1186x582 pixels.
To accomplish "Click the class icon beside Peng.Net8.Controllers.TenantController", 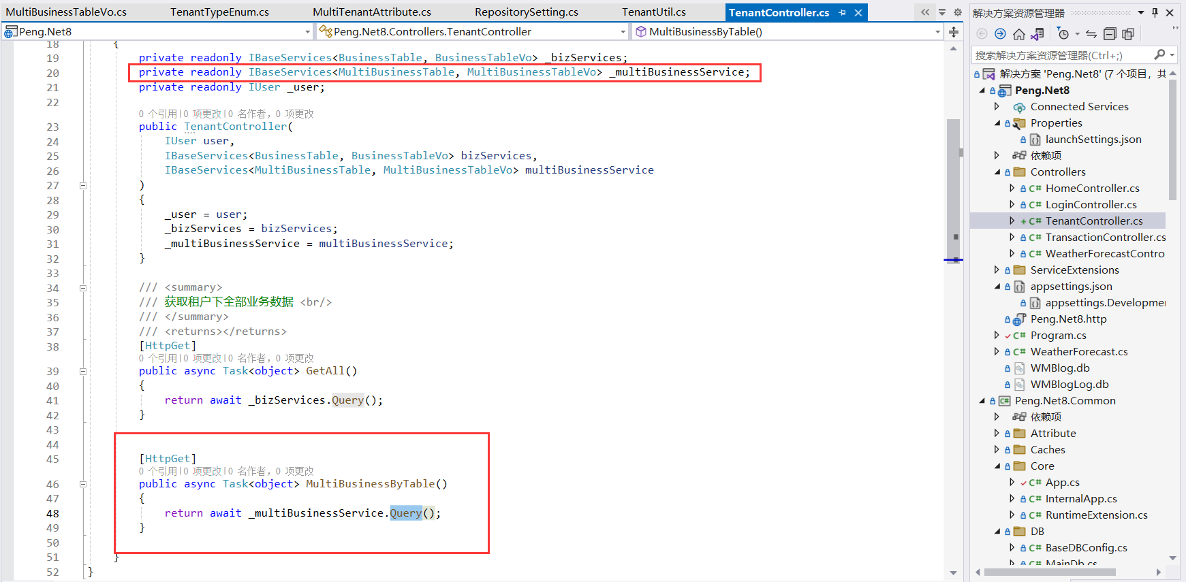I will [326, 31].
